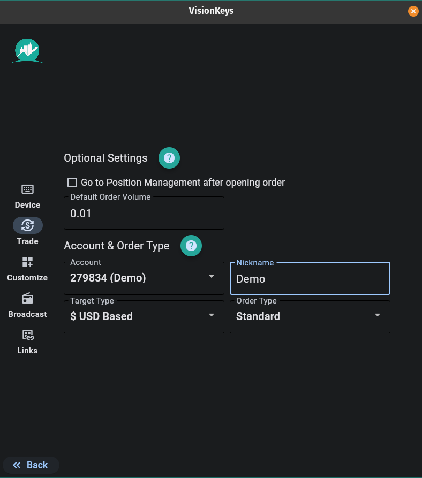
Task: Click the Default Order Volume field
Action: [144, 213]
